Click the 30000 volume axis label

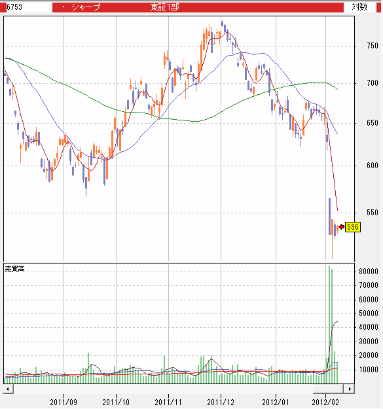[369, 342]
